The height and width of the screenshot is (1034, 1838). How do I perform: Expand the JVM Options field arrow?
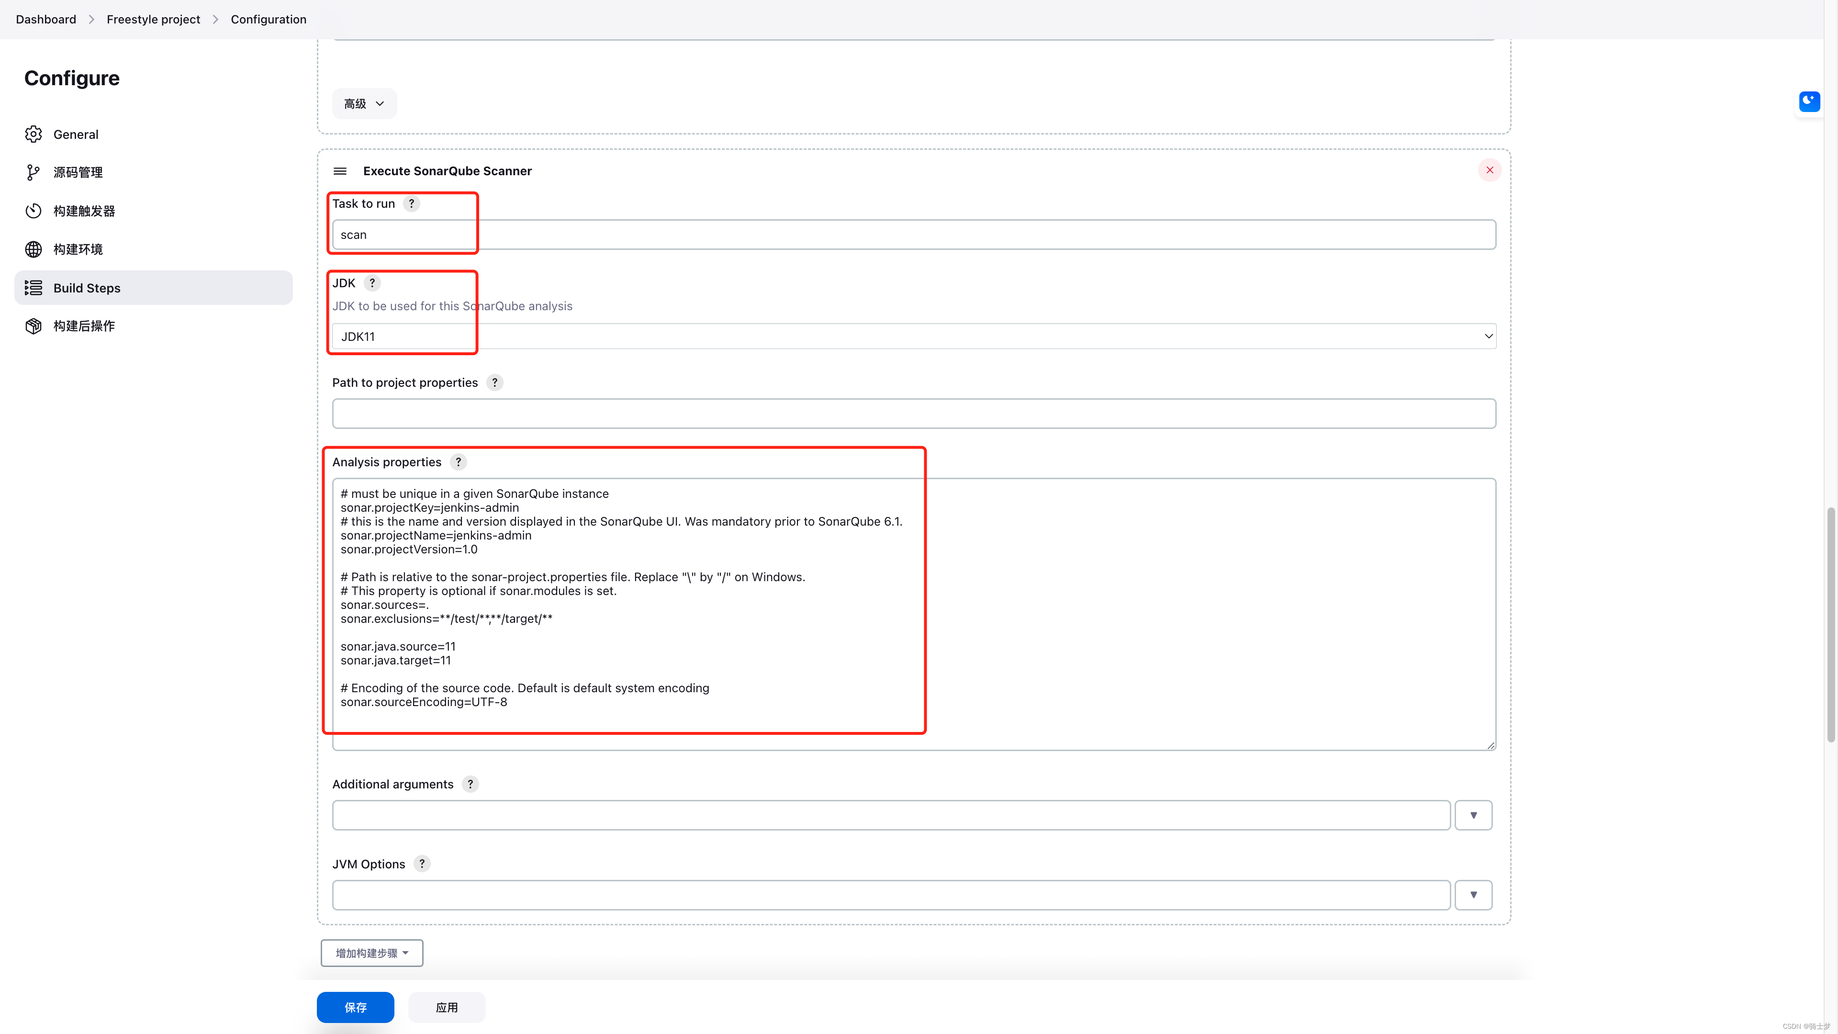click(1473, 895)
